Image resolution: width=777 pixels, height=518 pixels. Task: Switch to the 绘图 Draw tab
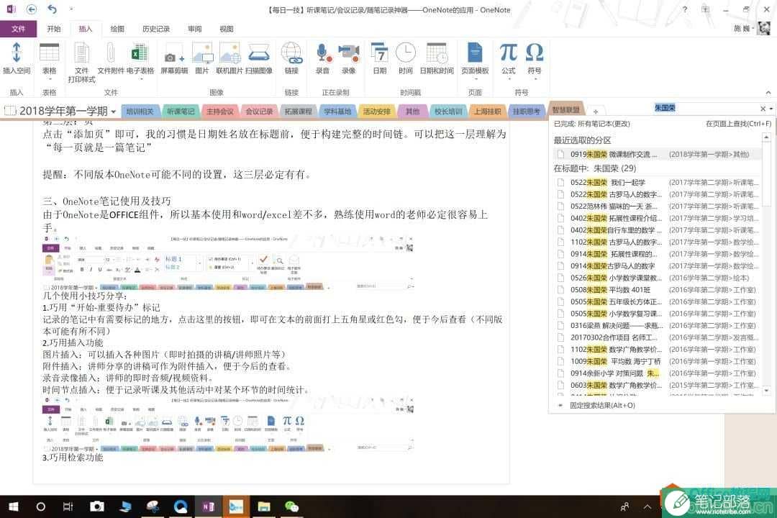coord(117,29)
